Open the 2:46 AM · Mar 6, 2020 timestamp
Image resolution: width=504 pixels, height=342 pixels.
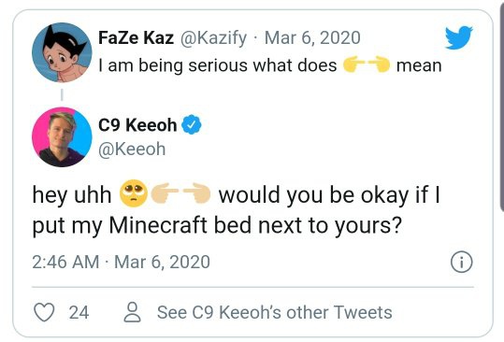point(121,262)
